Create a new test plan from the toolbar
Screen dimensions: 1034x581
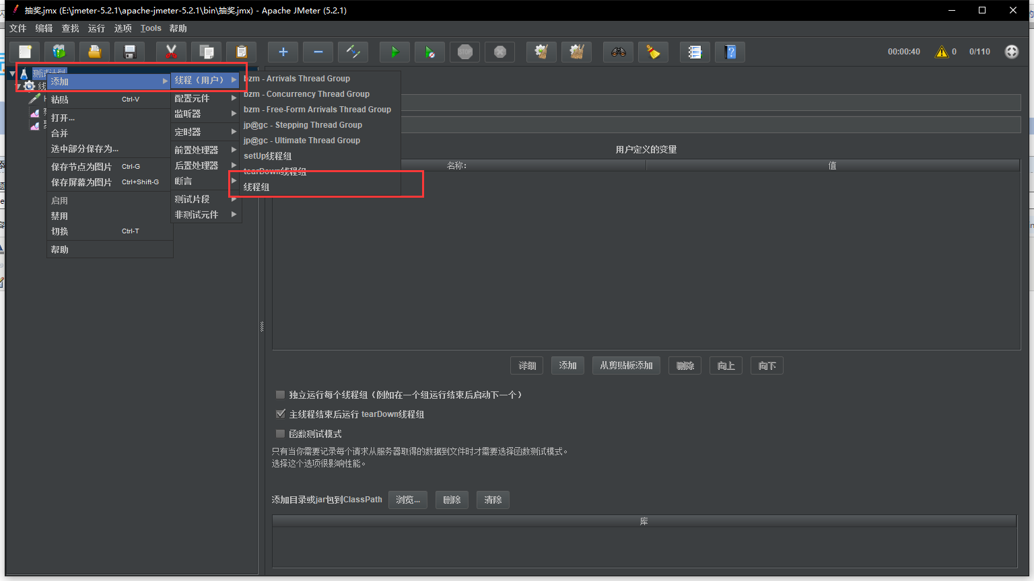click(x=25, y=52)
